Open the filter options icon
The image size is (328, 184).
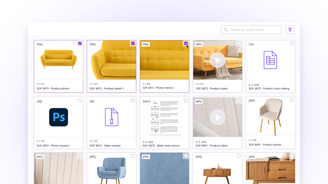[x=290, y=29]
